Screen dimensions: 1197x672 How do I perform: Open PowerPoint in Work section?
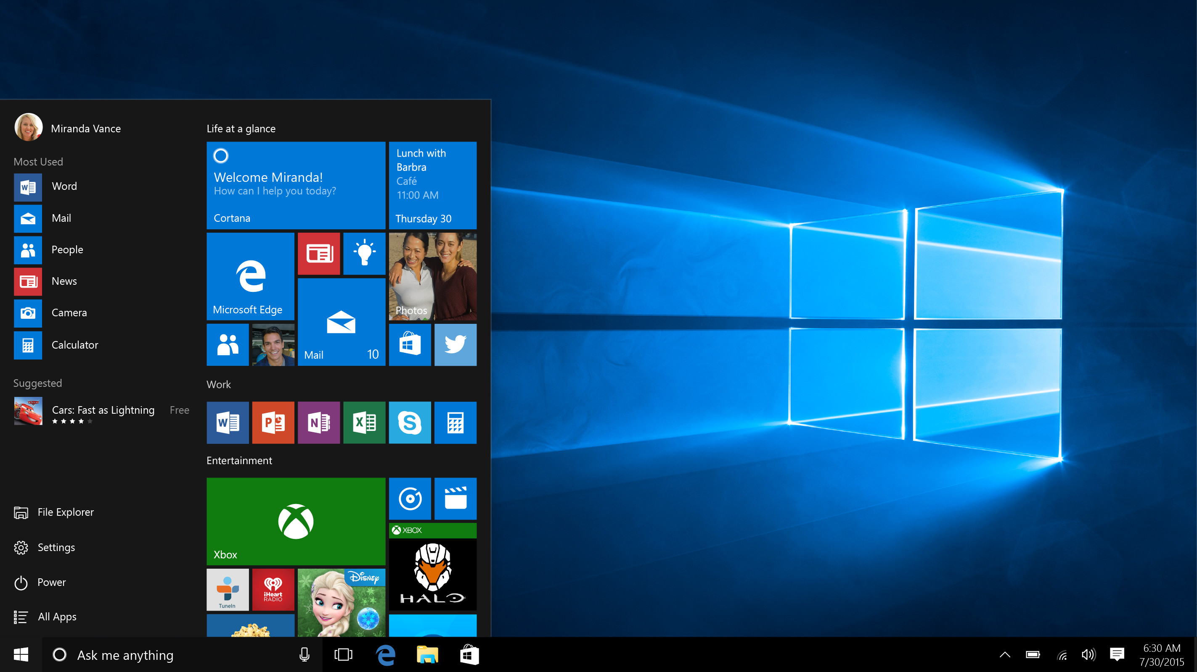[273, 422]
